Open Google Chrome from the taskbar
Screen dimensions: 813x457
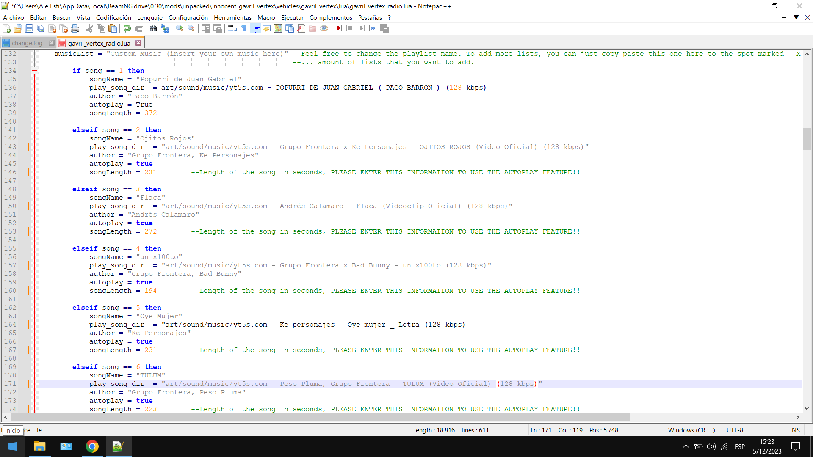click(x=92, y=446)
